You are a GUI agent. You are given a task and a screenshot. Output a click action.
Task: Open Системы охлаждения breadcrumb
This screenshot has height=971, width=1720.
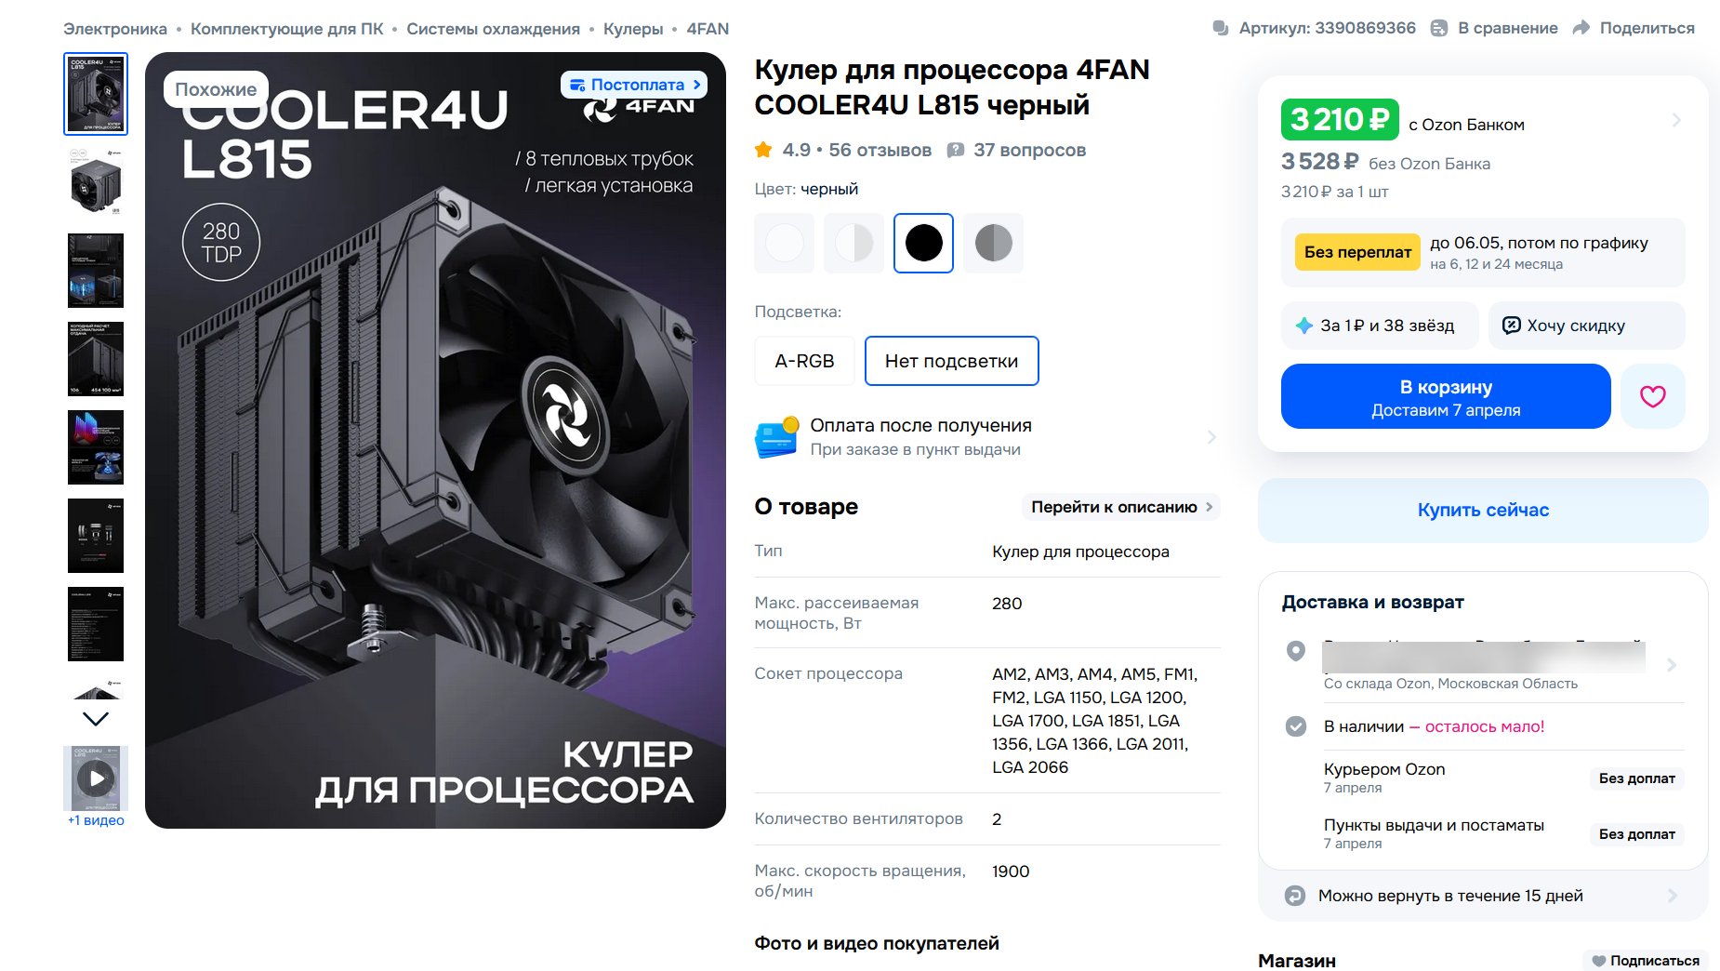[x=493, y=29]
